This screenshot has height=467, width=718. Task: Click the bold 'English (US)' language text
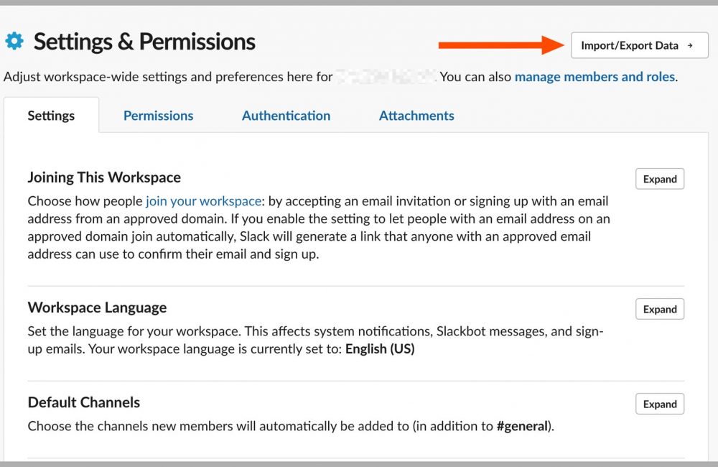coord(380,350)
